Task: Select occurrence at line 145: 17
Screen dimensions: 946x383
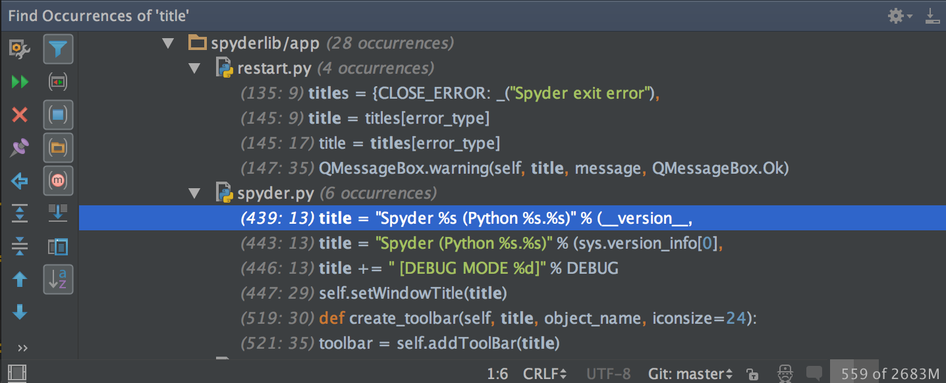Action: pyautogui.click(x=513, y=143)
